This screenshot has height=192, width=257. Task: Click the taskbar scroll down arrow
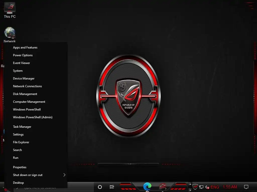pyautogui.click(x=190, y=190)
